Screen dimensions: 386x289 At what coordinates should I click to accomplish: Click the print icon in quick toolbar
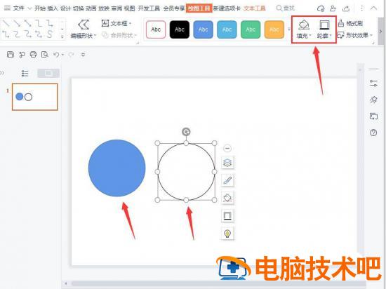tap(33, 54)
